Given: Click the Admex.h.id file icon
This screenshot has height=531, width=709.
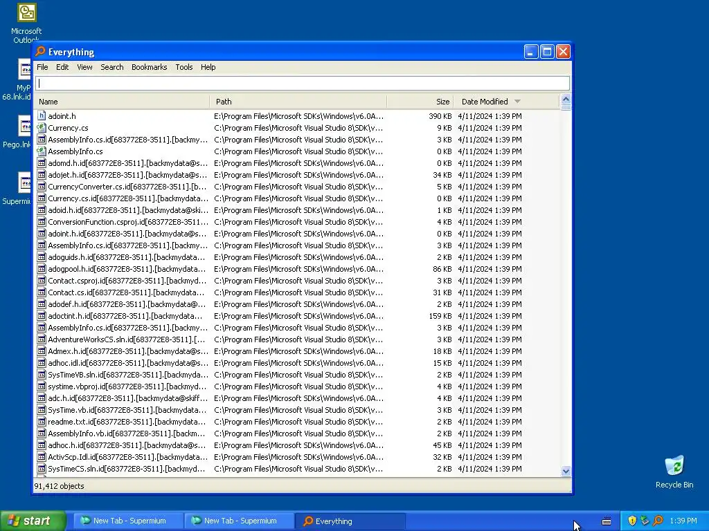Looking at the screenshot, I should pos(42,351).
